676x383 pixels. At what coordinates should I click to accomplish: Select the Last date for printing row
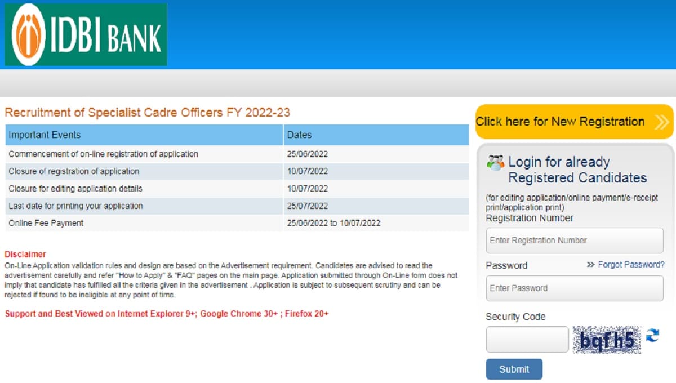(x=75, y=206)
